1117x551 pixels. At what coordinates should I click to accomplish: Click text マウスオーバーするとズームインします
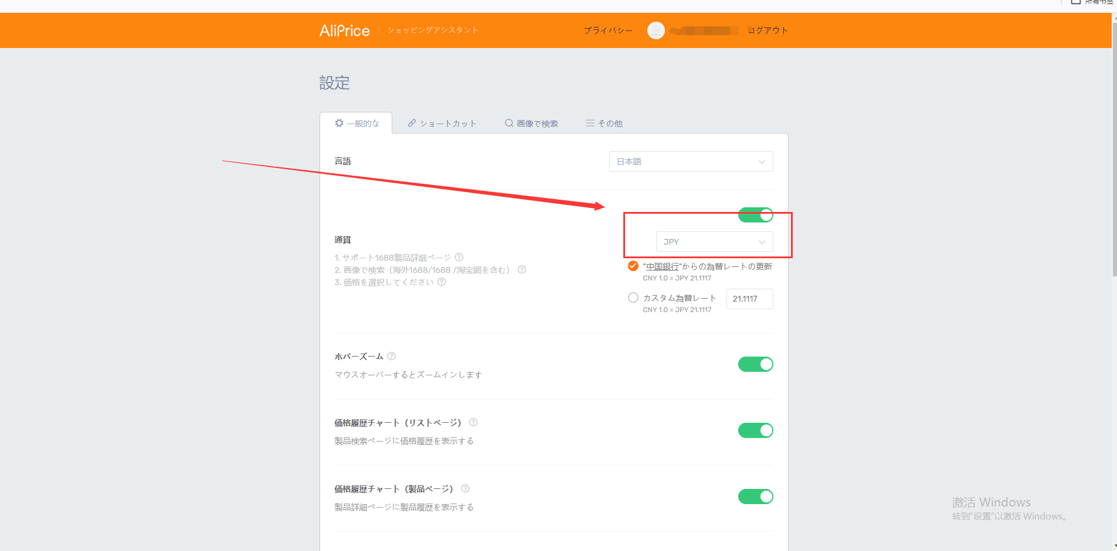tap(408, 375)
